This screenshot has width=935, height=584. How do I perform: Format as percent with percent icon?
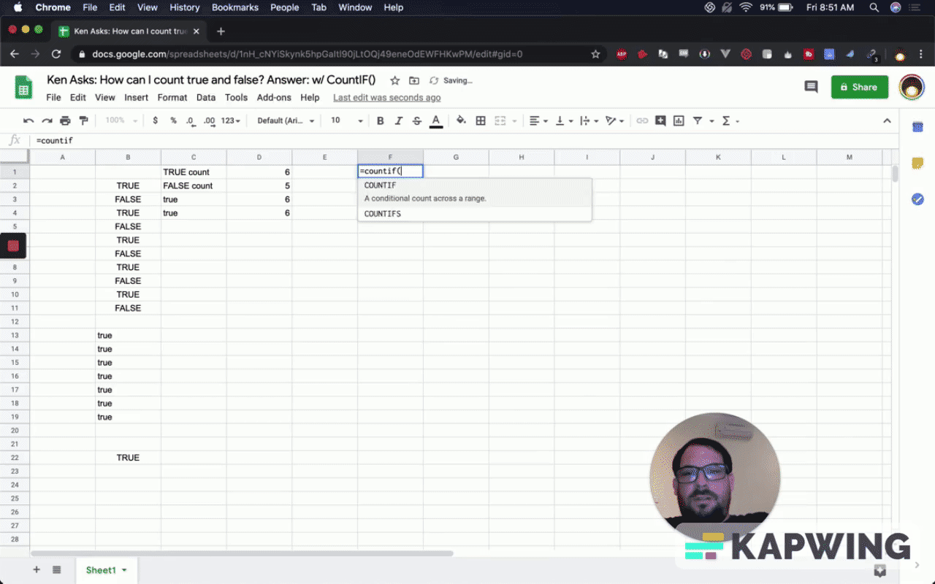(173, 120)
